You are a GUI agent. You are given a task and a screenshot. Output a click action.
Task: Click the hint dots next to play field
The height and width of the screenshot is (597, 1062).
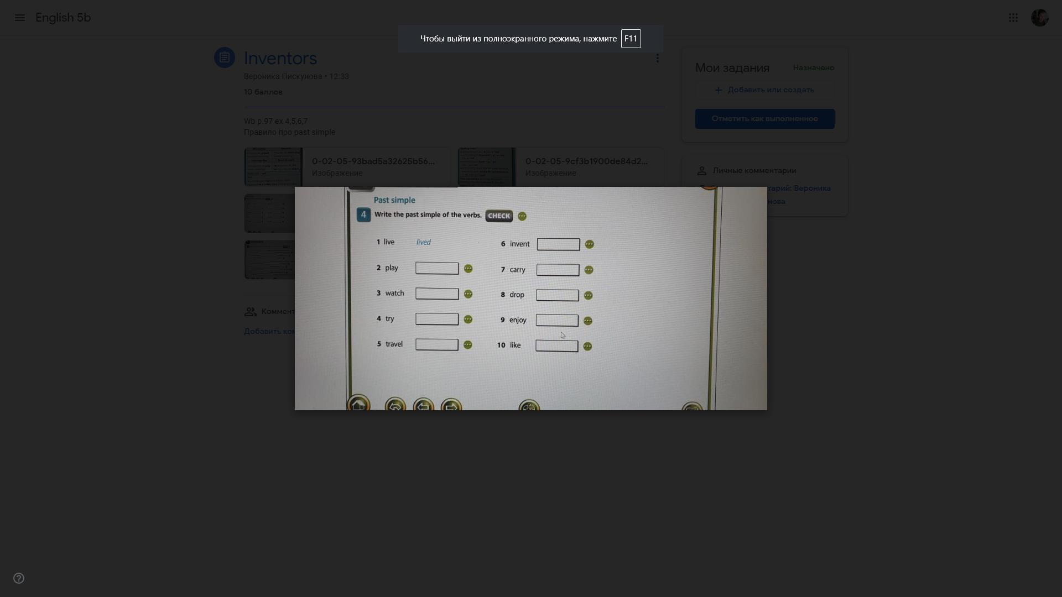468,269
